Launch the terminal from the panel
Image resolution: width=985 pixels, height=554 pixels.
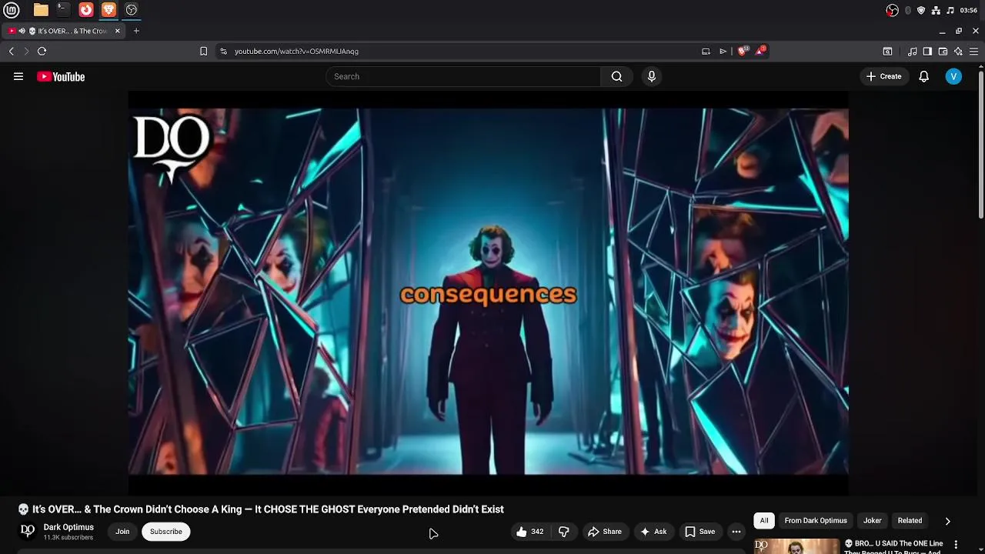coord(63,10)
